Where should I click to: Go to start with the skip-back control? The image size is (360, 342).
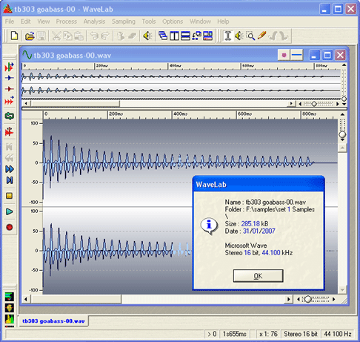click(10, 147)
